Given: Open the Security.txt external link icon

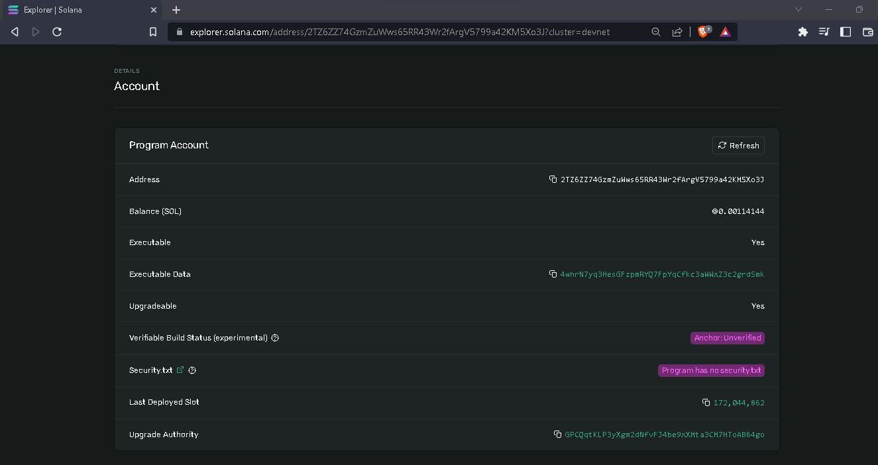Looking at the screenshot, I should (x=180, y=370).
